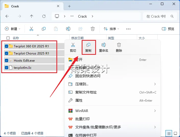Select 在终端中打开 menu entry
The height and width of the screenshot is (137, 180).
(112, 135)
